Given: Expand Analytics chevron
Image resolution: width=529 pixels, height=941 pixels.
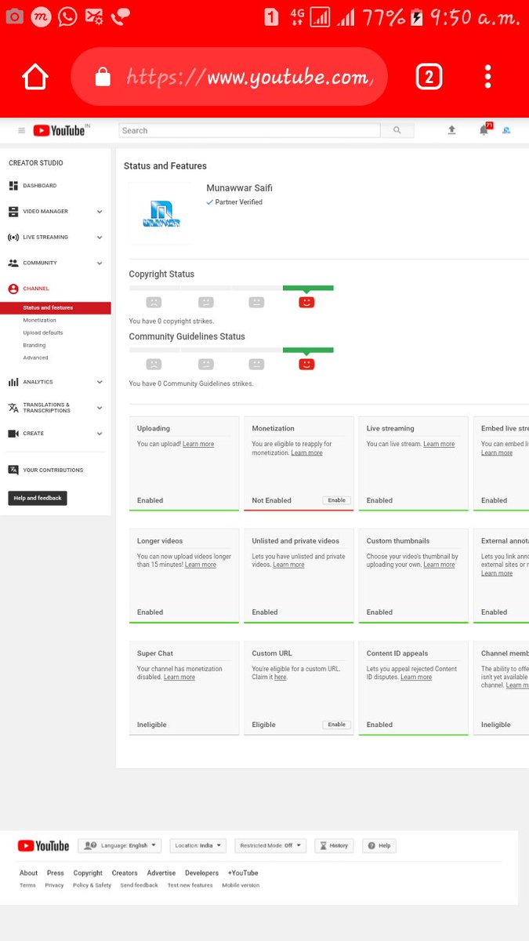Looking at the screenshot, I should (100, 382).
